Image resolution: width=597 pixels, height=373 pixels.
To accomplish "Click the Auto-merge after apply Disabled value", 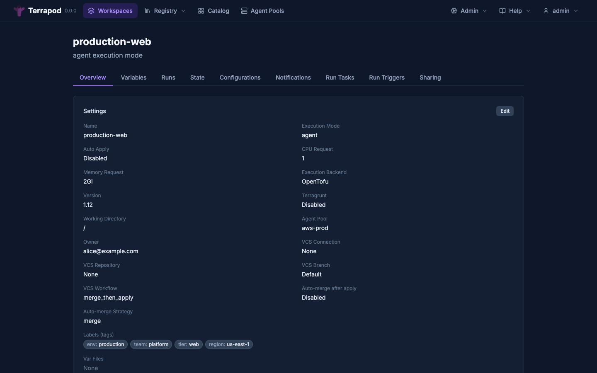I will pos(314,298).
